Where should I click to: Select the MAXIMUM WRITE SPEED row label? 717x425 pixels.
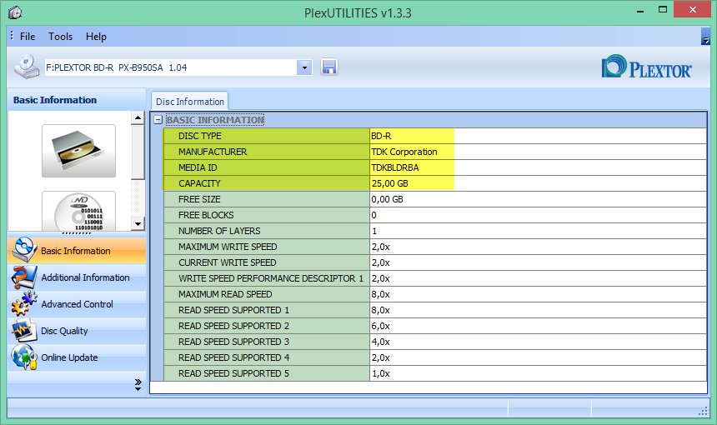pyautogui.click(x=228, y=247)
